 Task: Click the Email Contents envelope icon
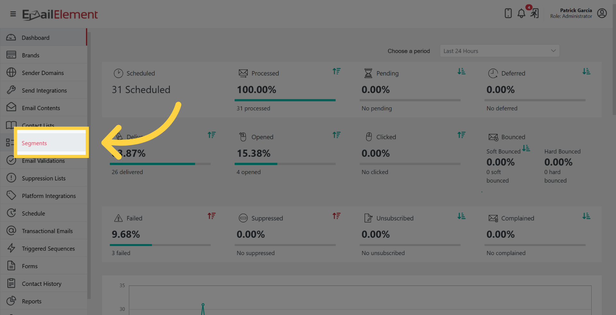click(11, 107)
